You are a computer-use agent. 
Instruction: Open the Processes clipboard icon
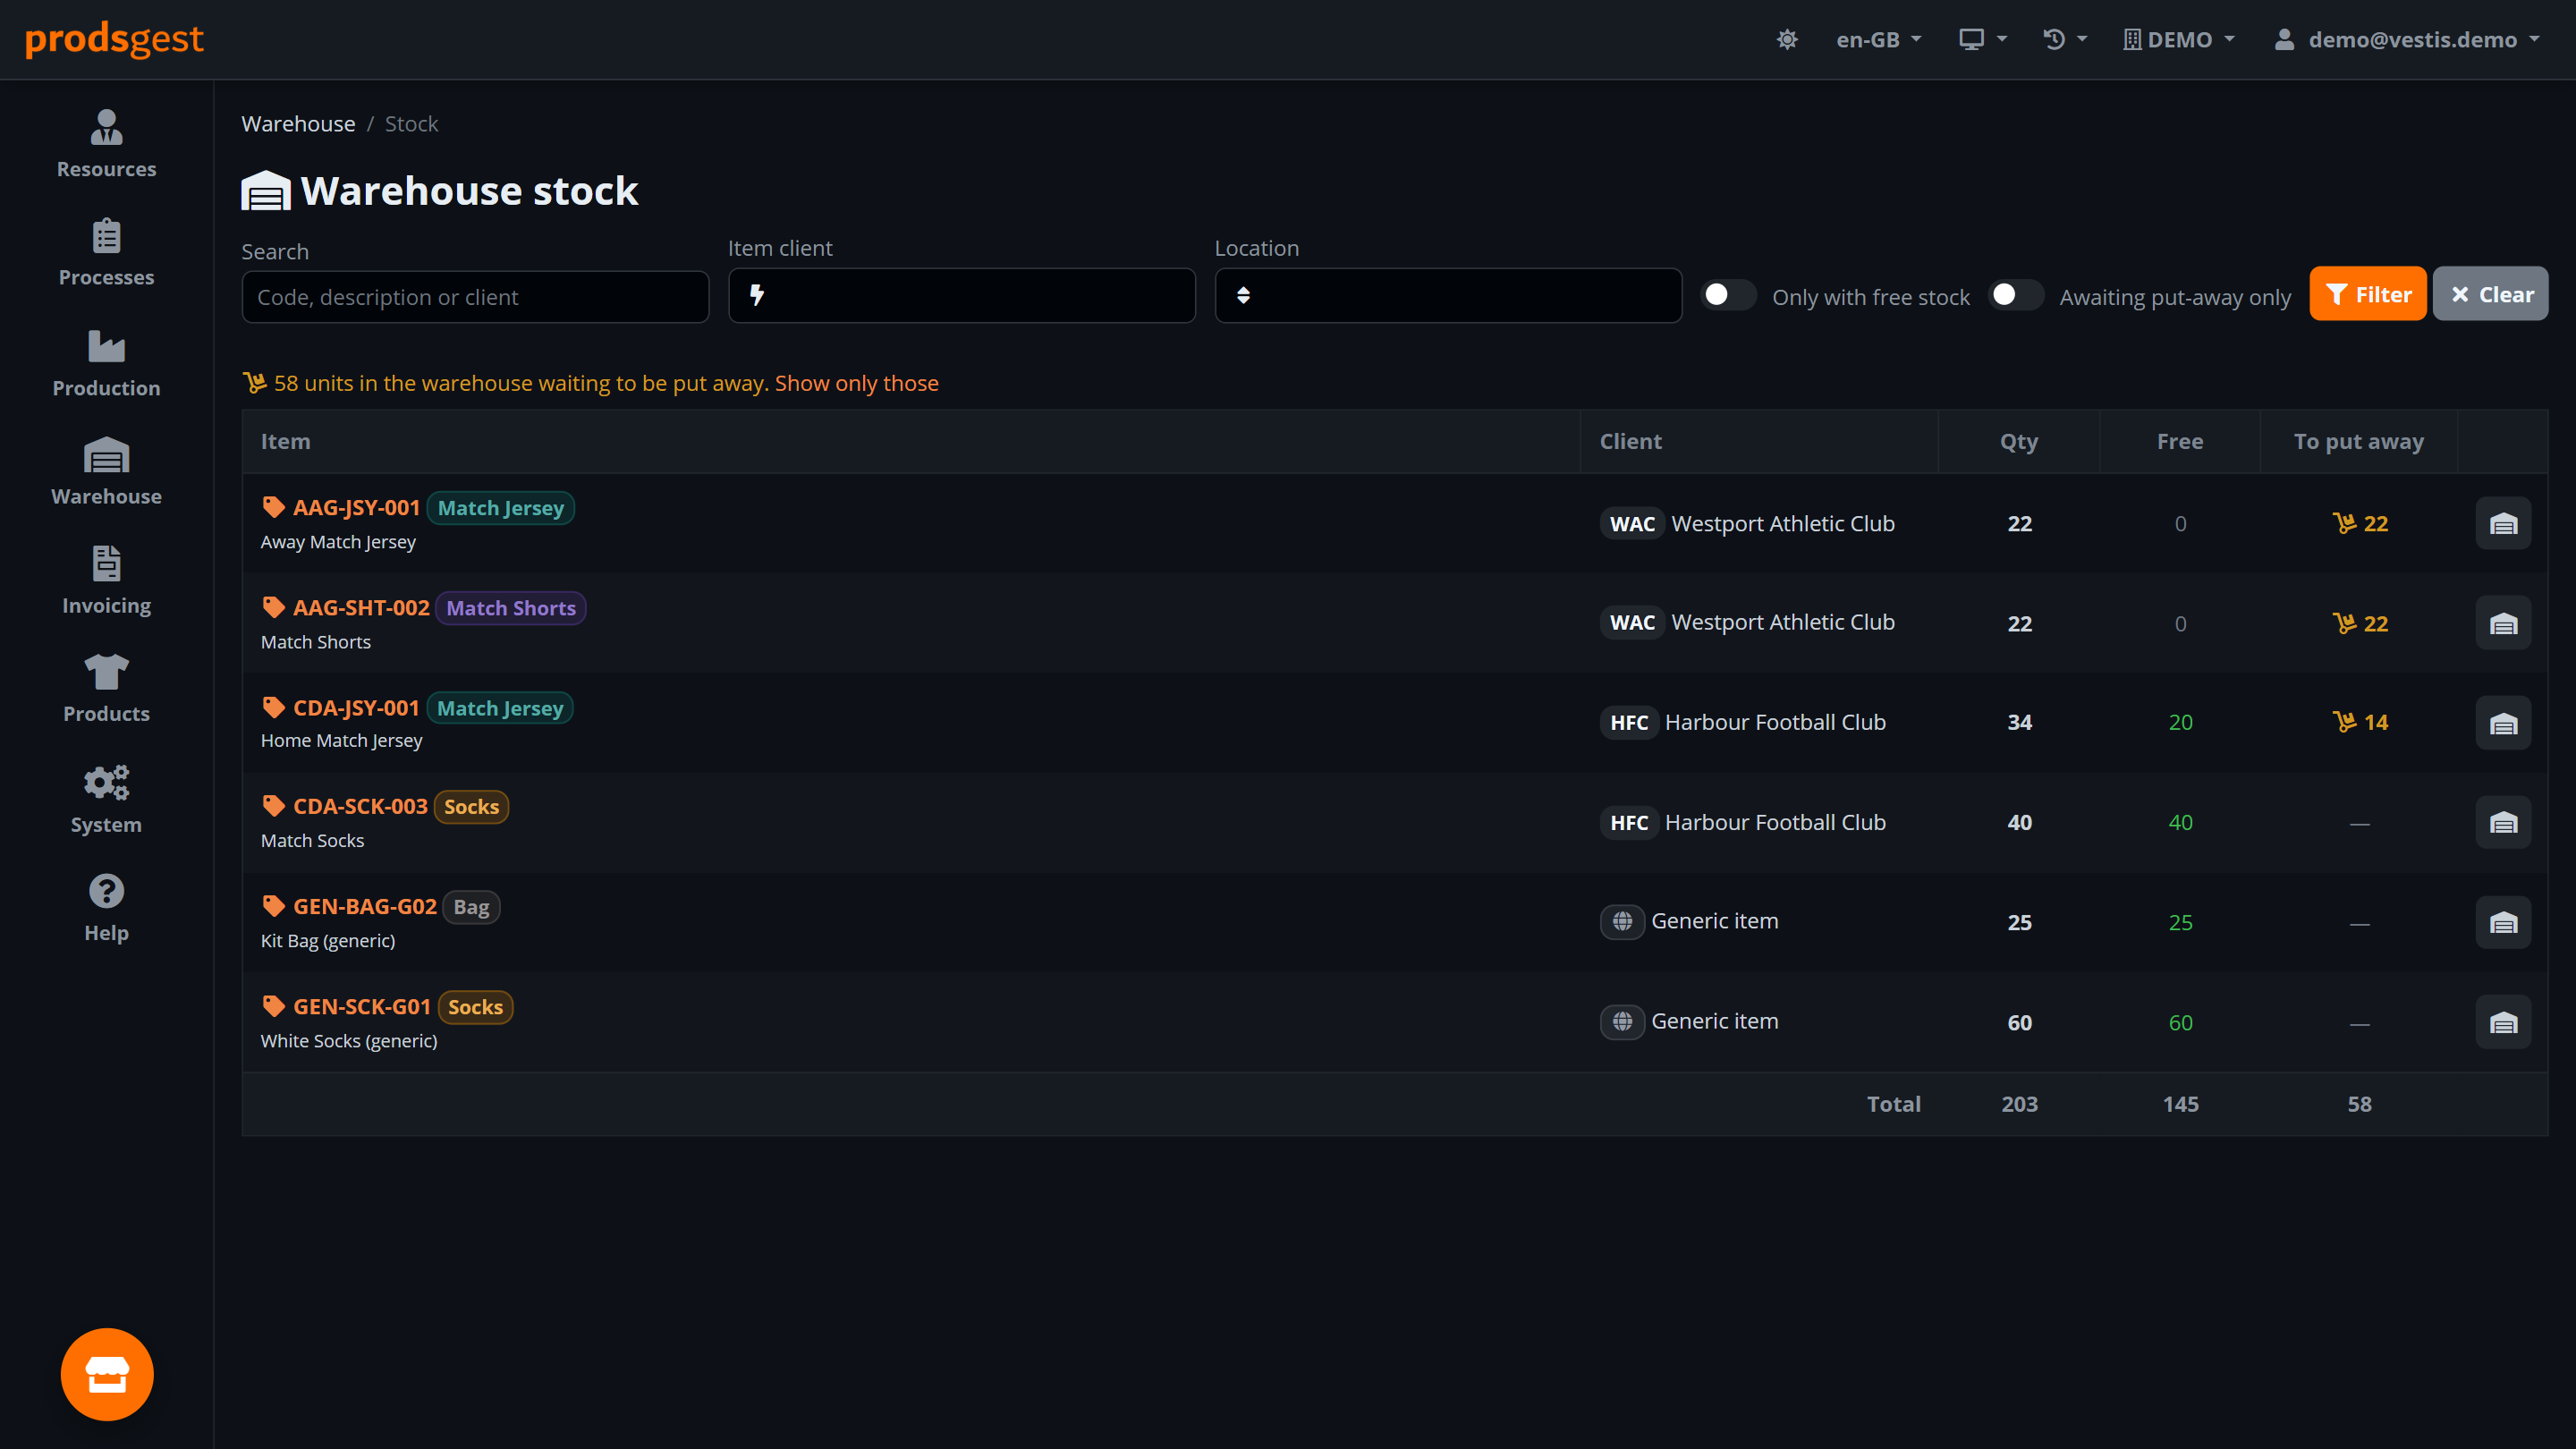[106, 237]
